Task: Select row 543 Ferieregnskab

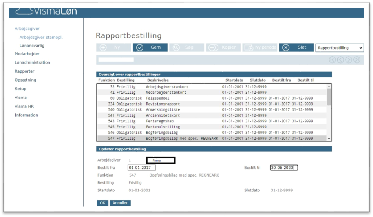Action: tap(212, 121)
